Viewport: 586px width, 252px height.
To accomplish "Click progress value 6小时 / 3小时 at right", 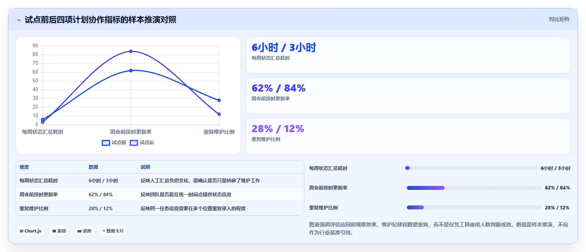I will coord(555,168).
